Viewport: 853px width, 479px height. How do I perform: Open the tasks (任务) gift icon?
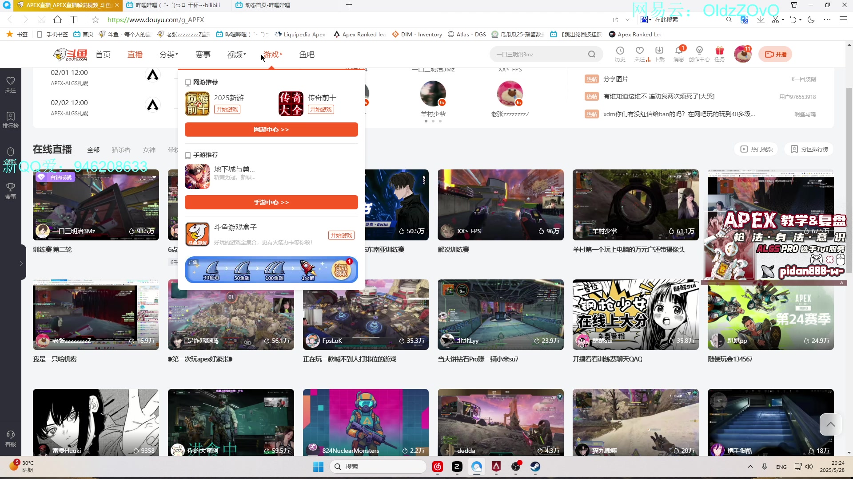click(x=720, y=54)
